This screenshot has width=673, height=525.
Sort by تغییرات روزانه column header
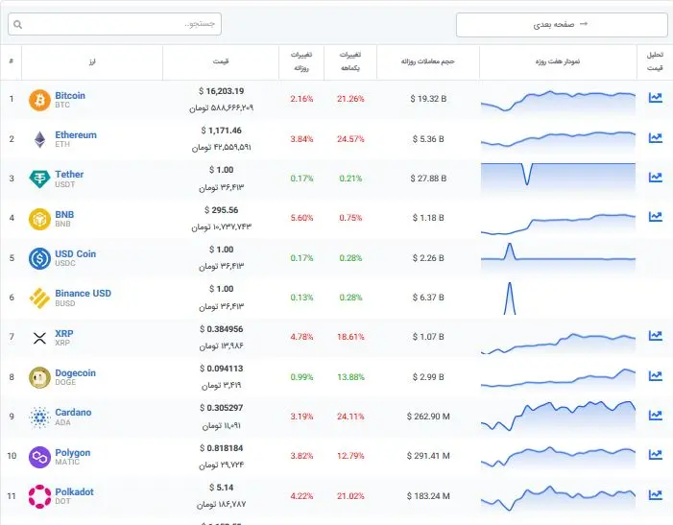point(302,61)
